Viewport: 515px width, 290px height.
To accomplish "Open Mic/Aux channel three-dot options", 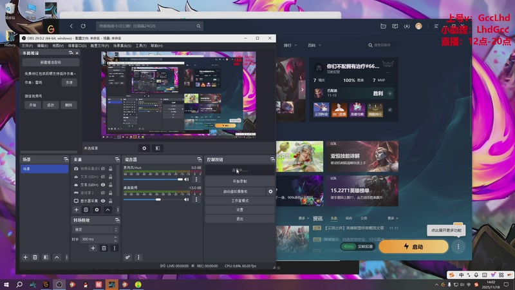I will [x=196, y=179].
